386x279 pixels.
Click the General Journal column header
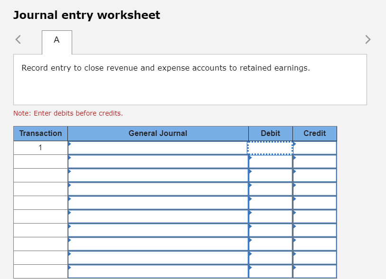click(158, 133)
